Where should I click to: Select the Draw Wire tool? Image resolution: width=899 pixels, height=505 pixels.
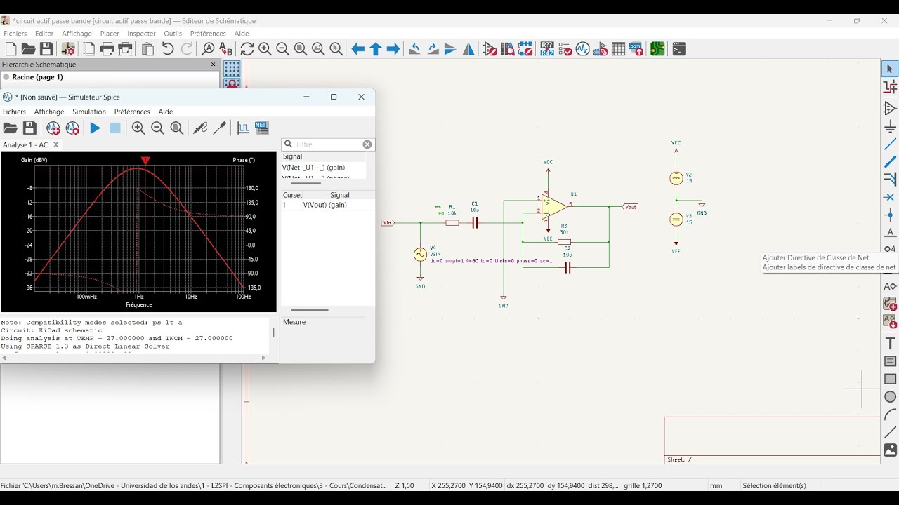click(x=890, y=144)
